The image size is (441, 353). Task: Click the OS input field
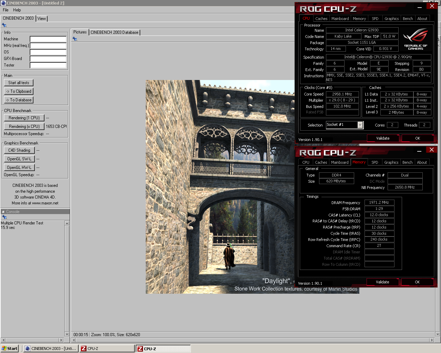coord(48,52)
